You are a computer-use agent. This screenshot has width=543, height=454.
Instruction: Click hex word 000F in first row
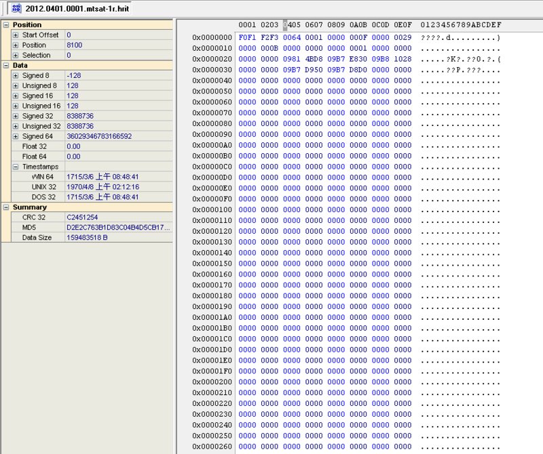tap(358, 37)
